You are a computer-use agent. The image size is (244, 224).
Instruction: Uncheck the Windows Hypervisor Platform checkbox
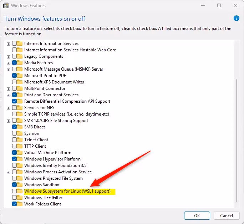click(14, 159)
